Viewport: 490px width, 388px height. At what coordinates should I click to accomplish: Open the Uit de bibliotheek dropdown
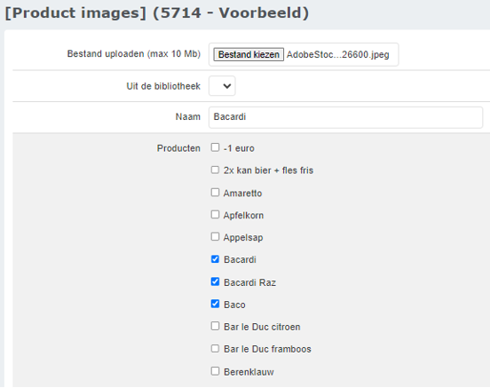tap(222, 85)
